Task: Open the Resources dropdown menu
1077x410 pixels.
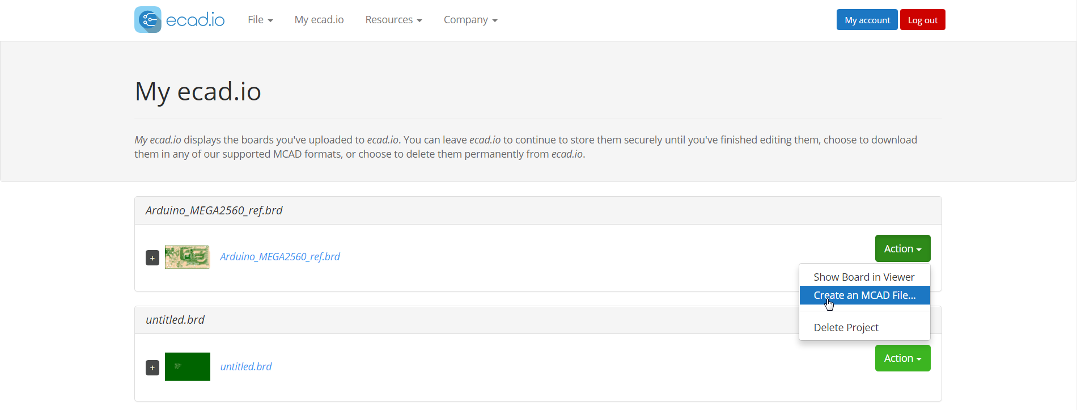Action: [393, 20]
